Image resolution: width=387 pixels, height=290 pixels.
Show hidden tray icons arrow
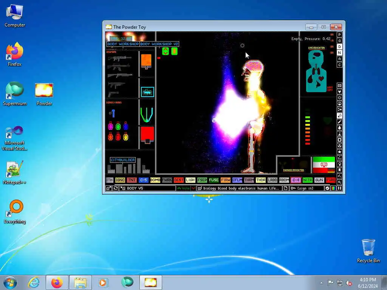pos(321,283)
